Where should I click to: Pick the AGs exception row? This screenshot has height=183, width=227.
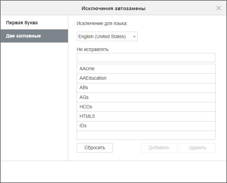pos(146,97)
